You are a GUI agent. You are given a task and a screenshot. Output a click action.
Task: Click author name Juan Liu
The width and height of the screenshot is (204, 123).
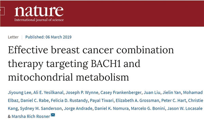pyautogui.click(x=152, y=93)
